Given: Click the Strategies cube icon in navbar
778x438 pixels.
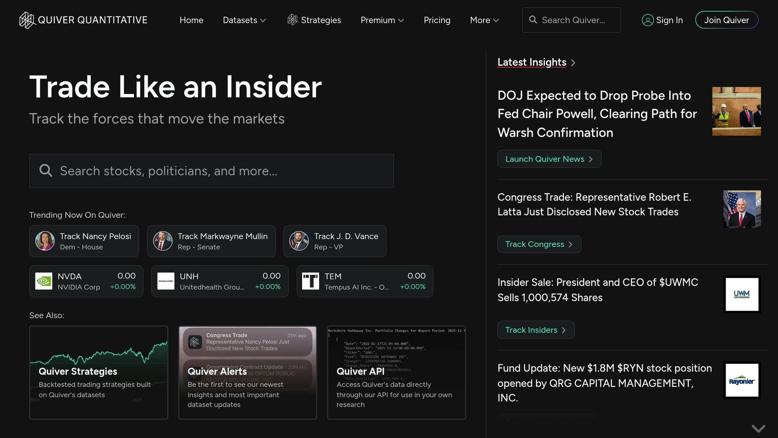Looking at the screenshot, I should pos(293,20).
